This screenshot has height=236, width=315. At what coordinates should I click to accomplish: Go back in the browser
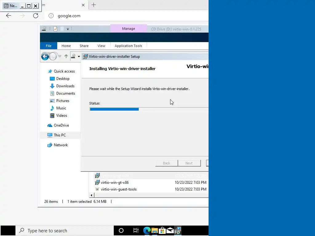point(8,16)
